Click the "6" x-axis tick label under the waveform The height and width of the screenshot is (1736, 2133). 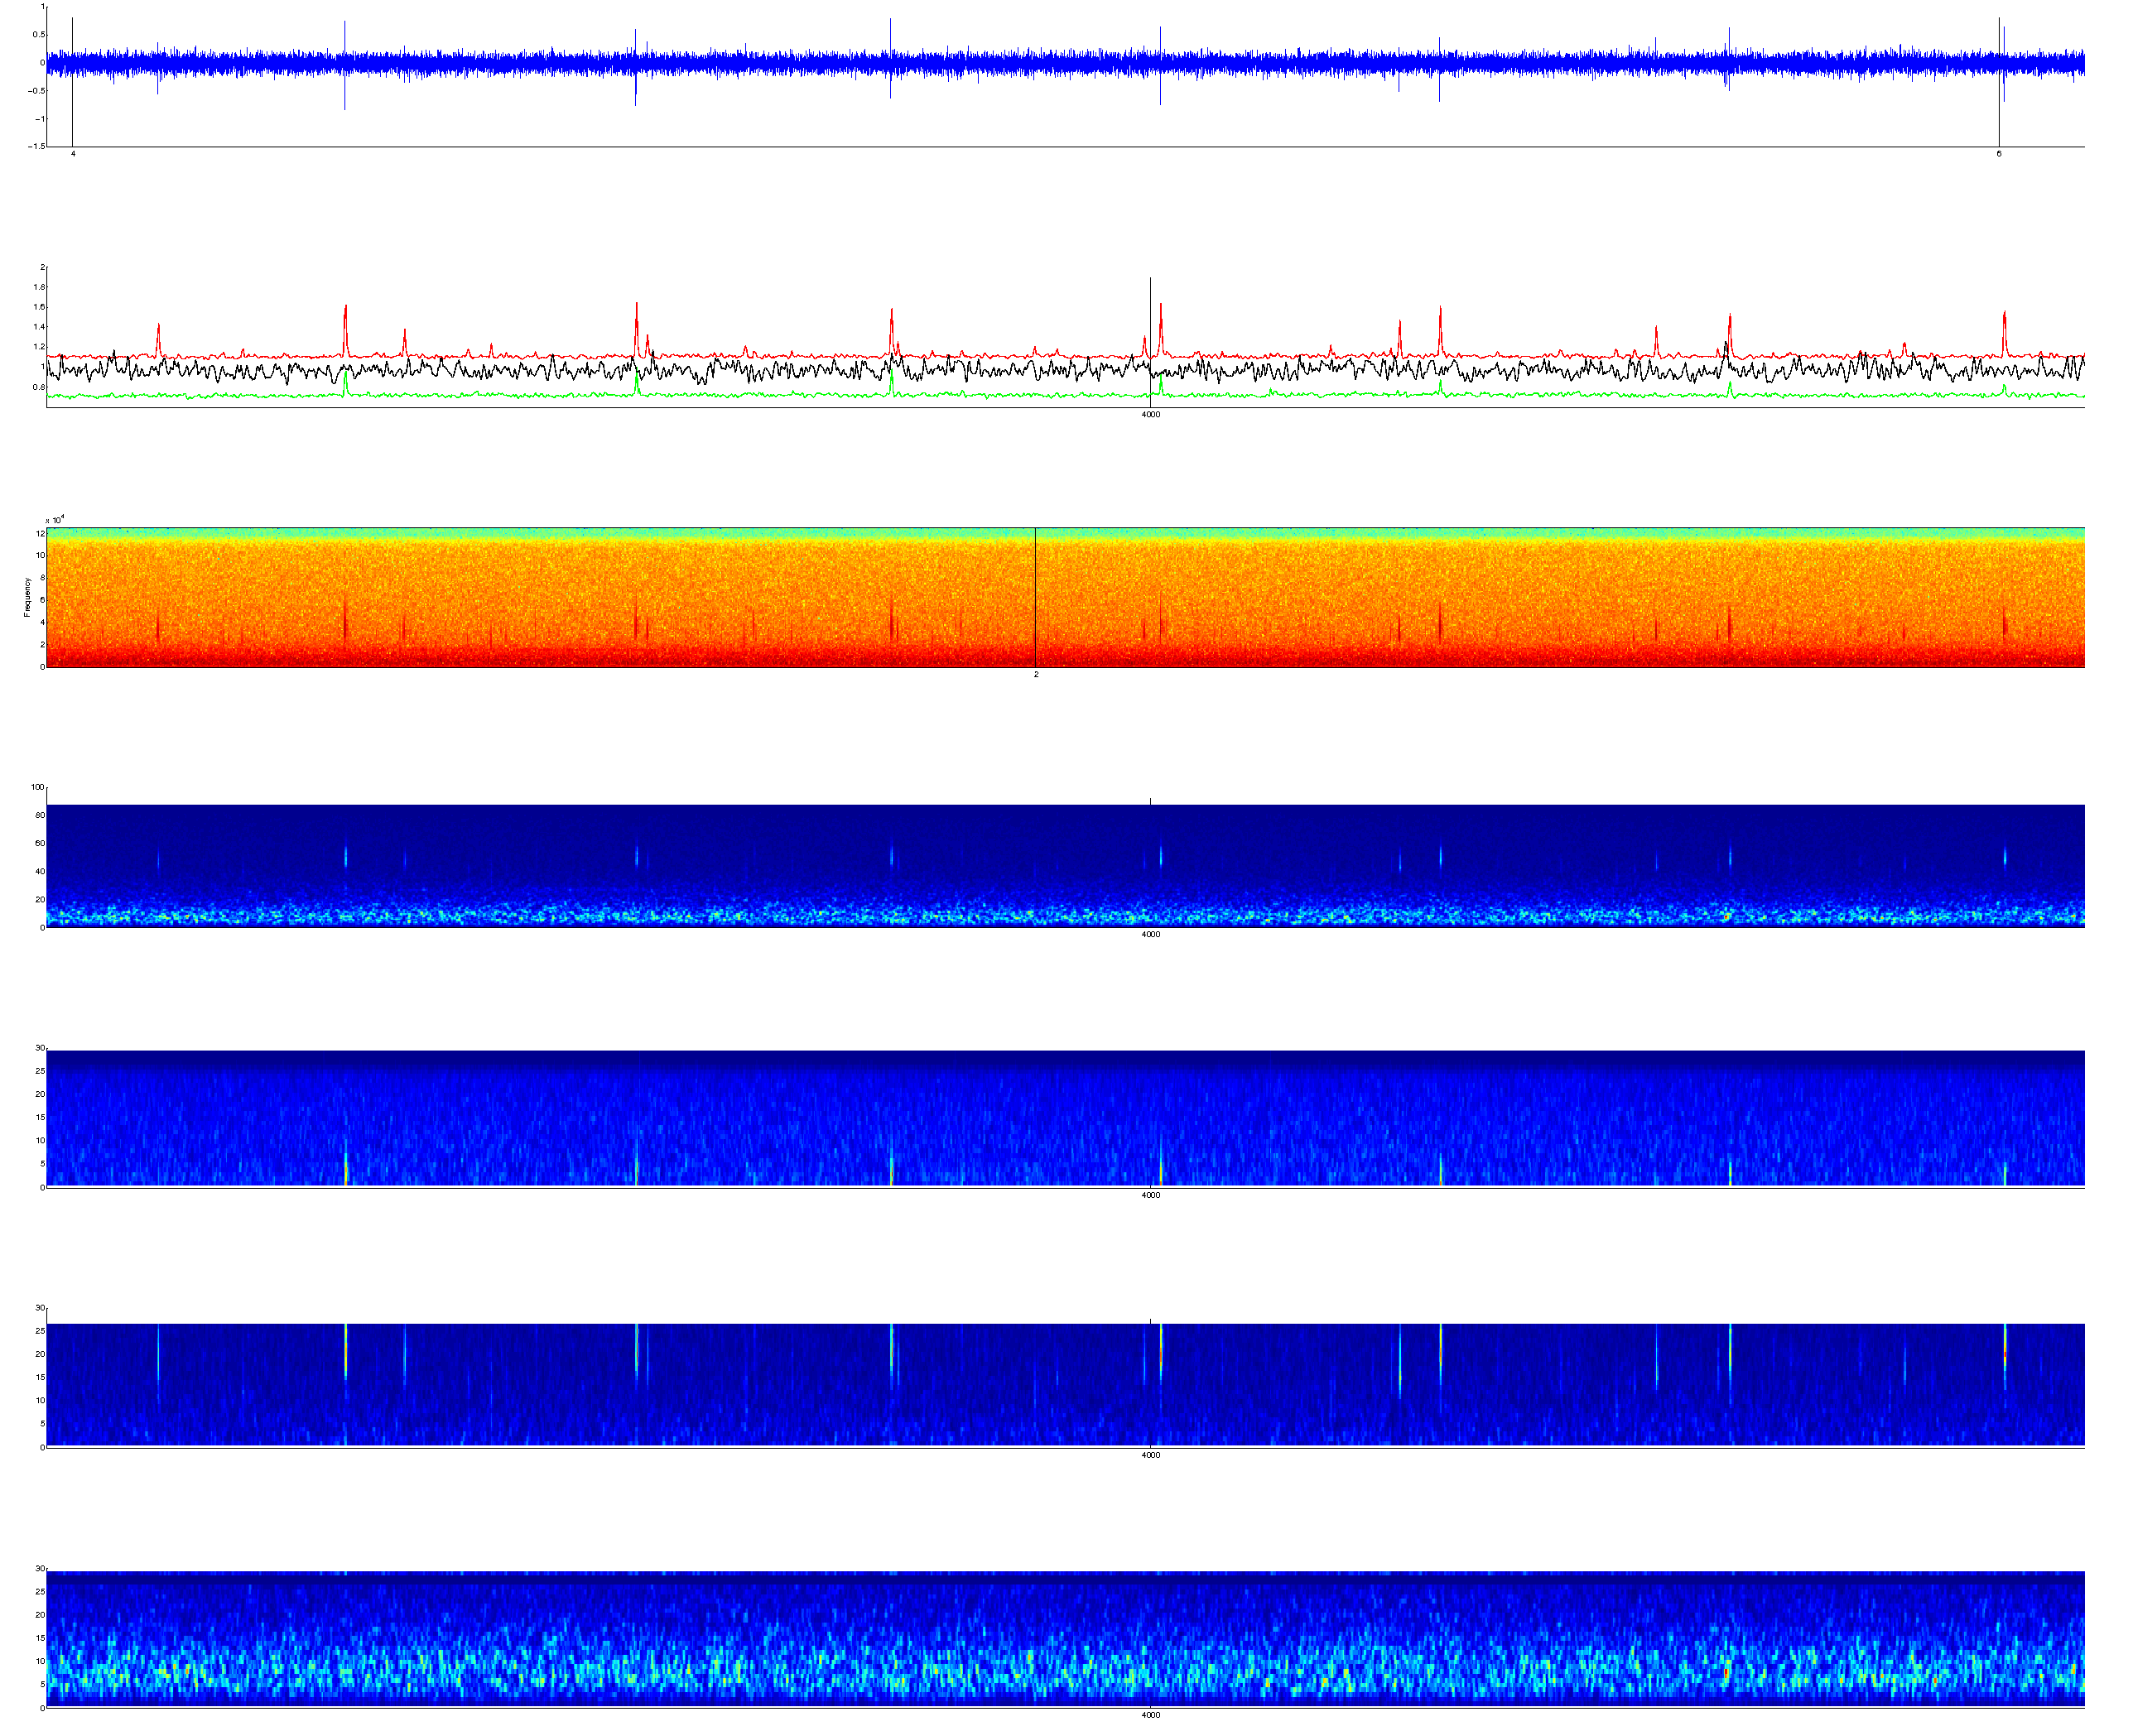(1999, 154)
